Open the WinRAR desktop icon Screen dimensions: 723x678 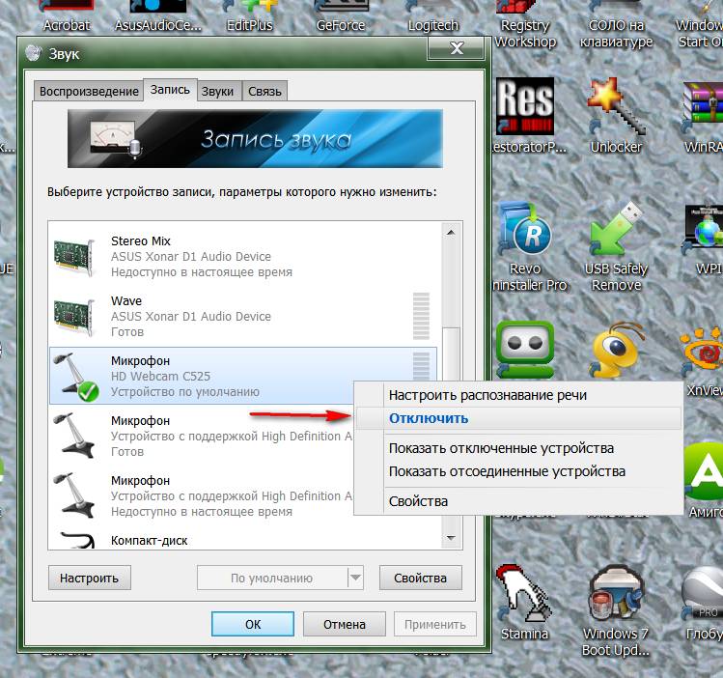703,106
